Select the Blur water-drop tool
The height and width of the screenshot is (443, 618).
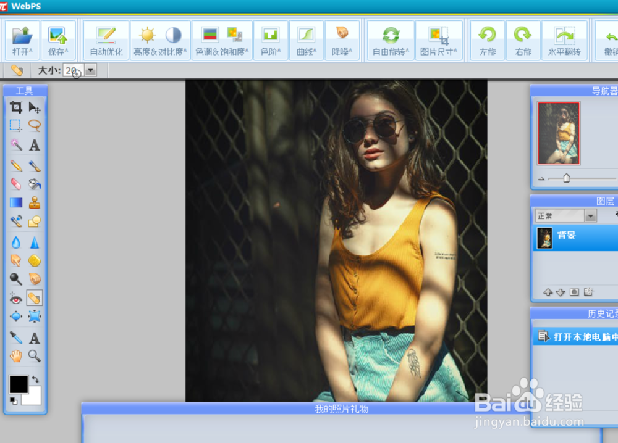16,242
